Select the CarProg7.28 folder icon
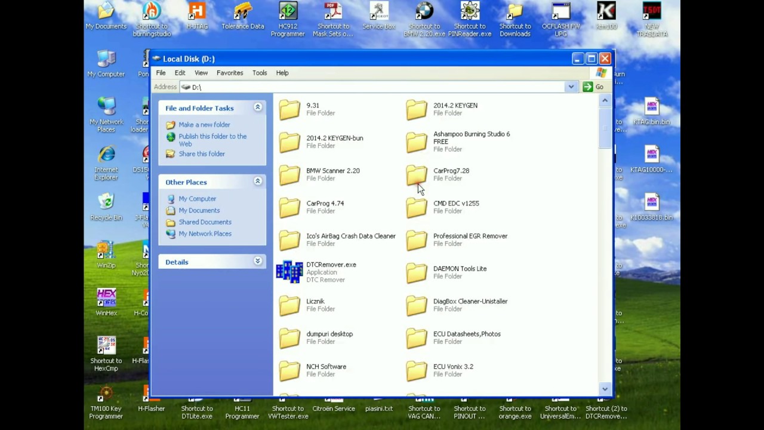This screenshot has width=764, height=430. coord(417,174)
